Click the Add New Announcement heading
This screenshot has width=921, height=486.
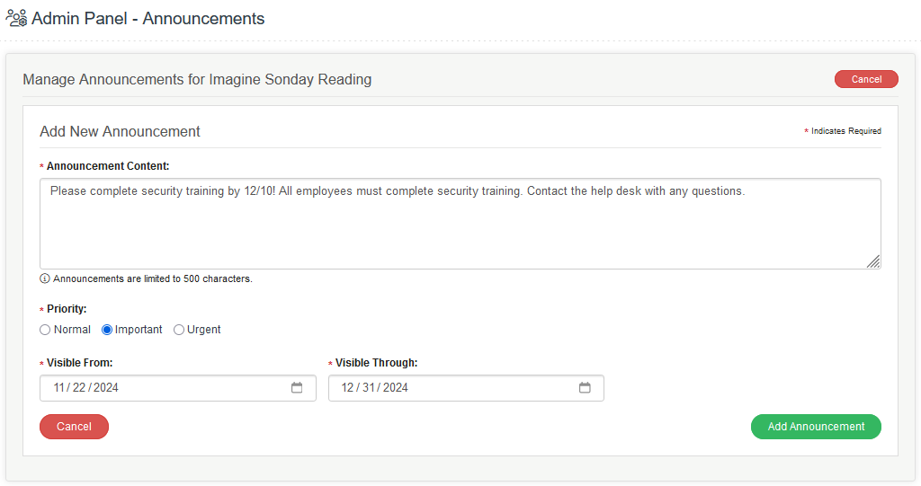coord(120,131)
